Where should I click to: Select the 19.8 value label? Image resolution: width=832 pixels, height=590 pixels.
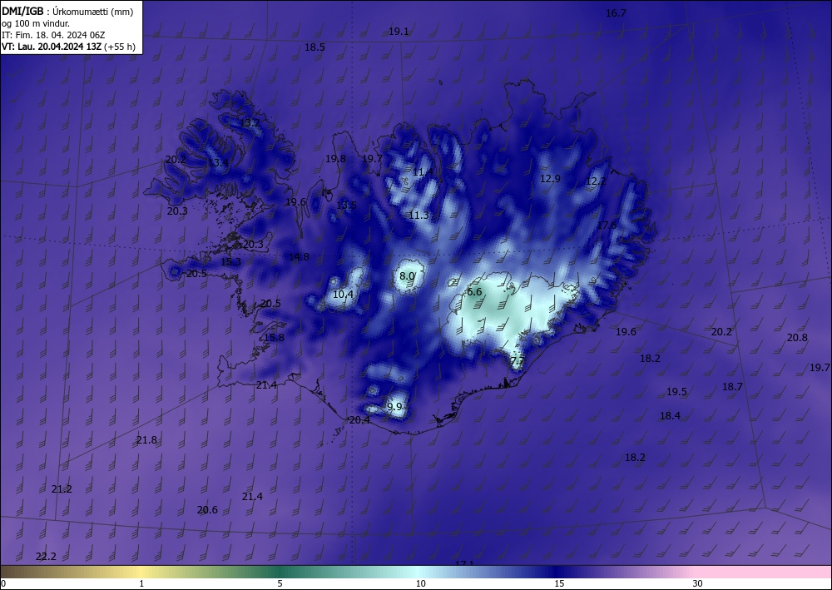click(335, 159)
